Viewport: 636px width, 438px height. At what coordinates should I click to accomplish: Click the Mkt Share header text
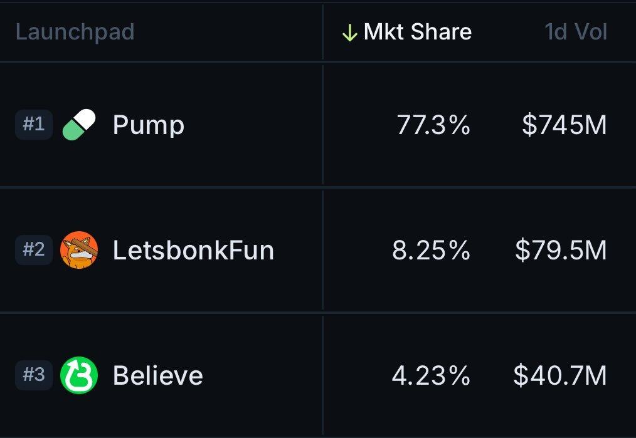418,32
